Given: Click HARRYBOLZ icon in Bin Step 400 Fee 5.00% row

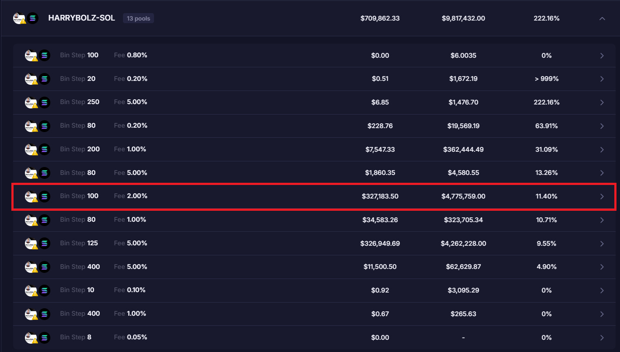Looking at the screenshot, I should (31, 267).
